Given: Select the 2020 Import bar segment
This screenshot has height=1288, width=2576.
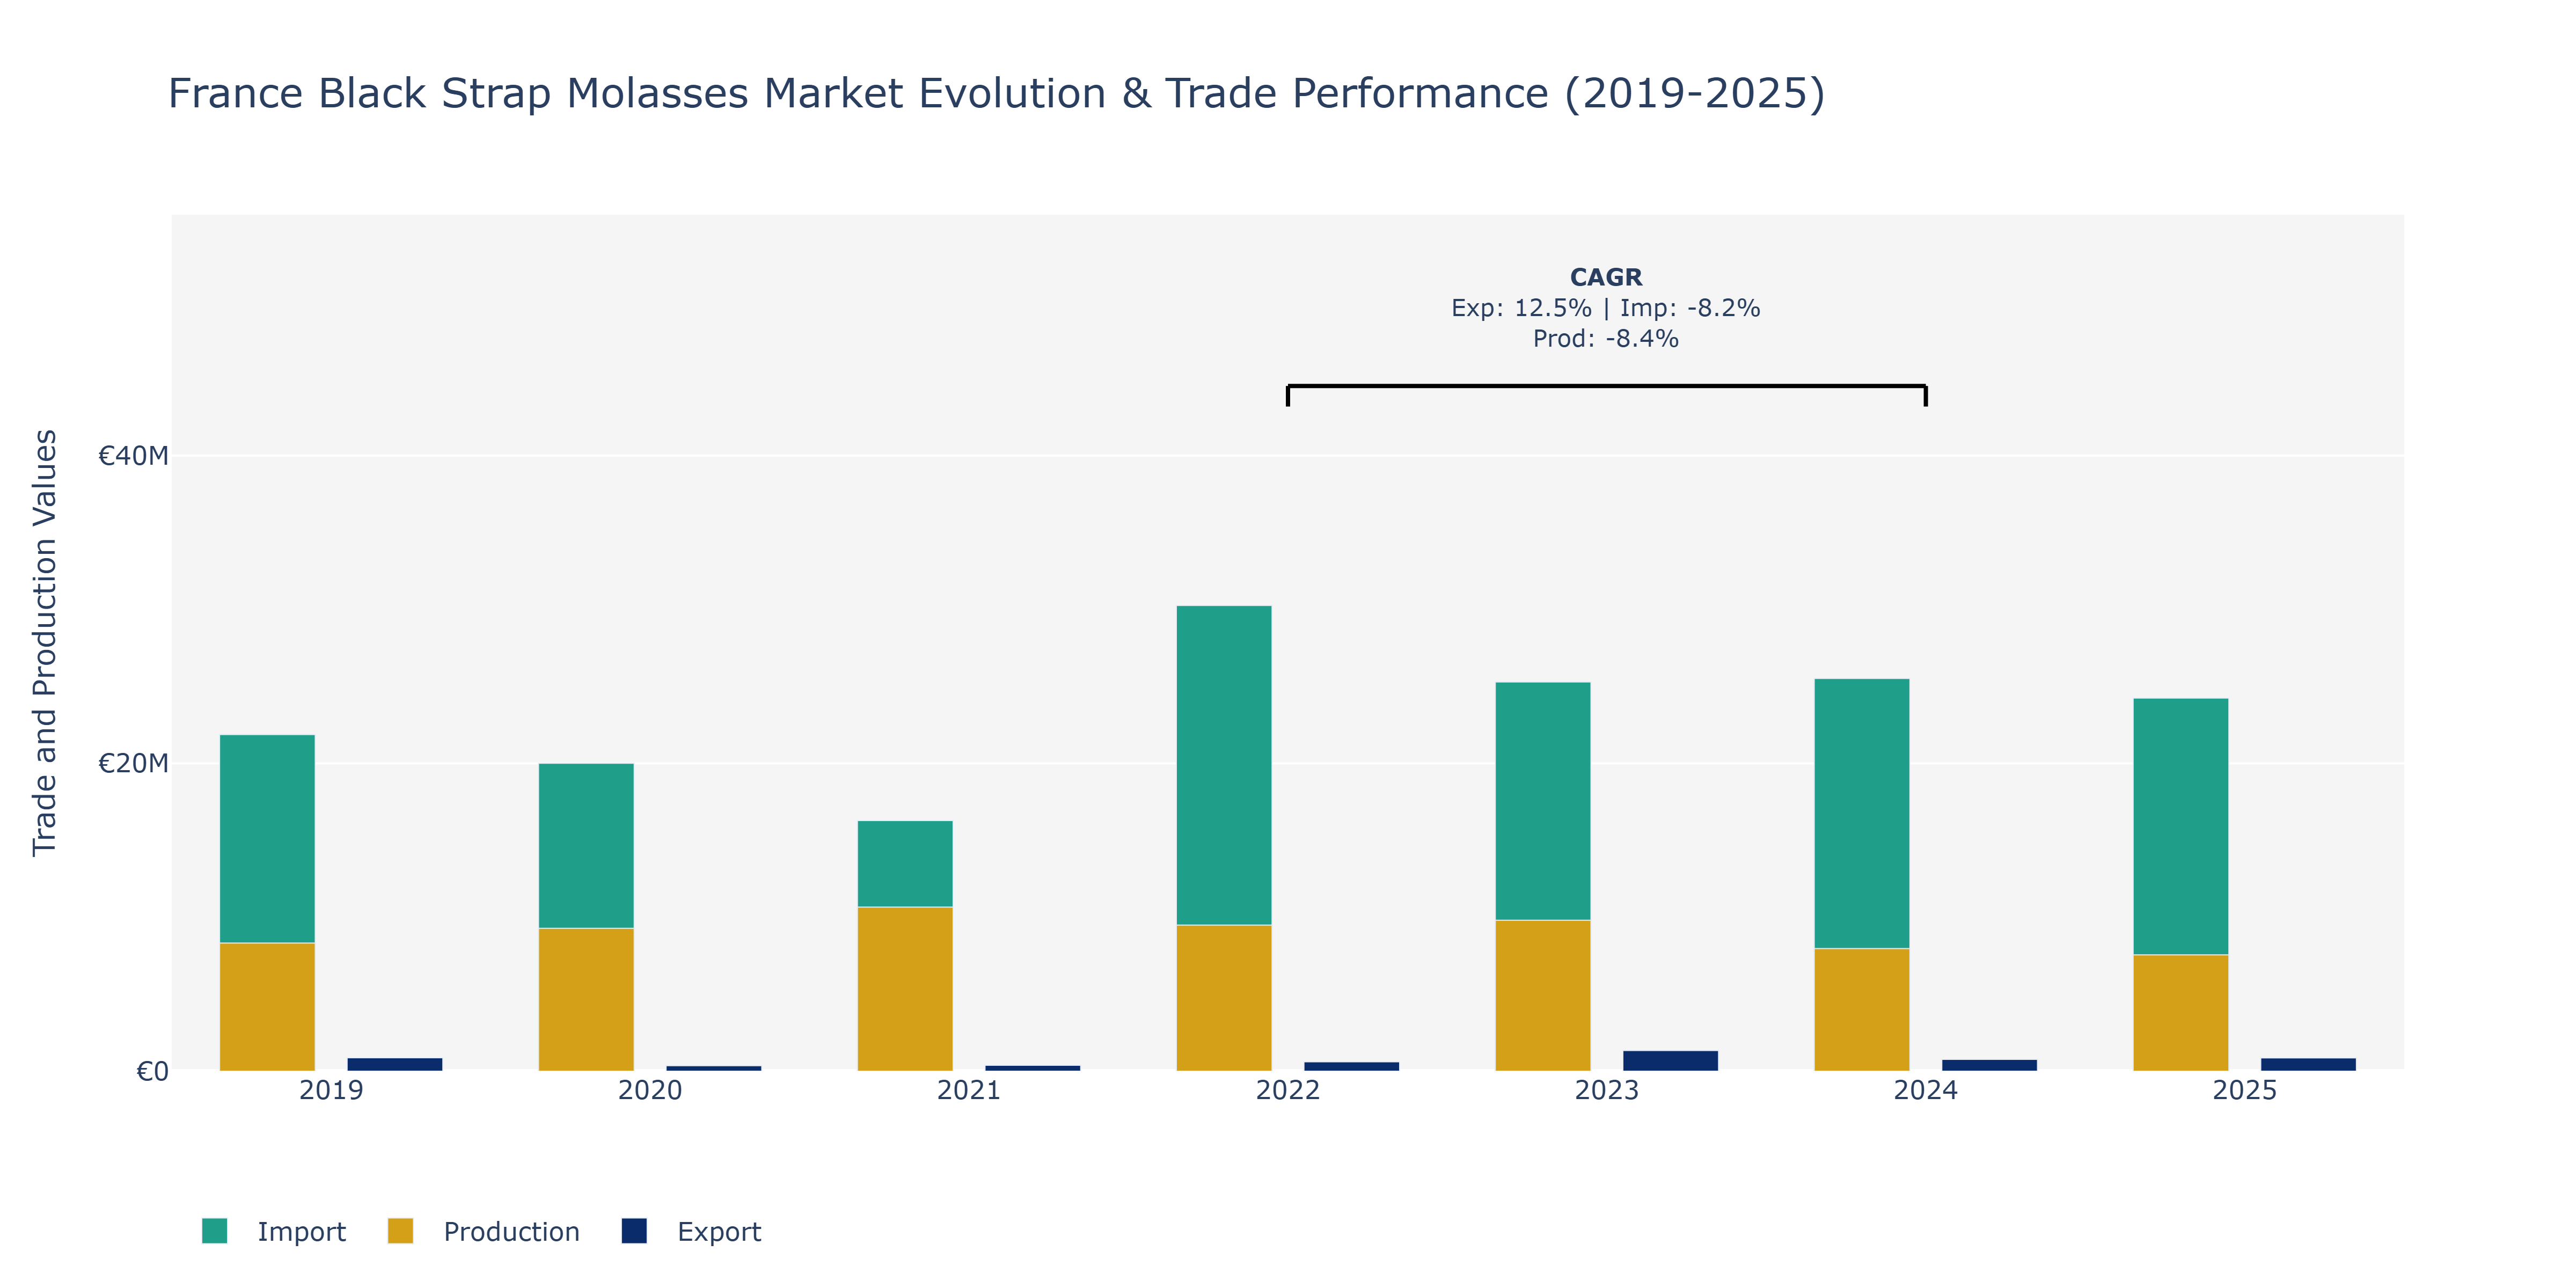Looking at the screenshot, I should pos(586,846).
